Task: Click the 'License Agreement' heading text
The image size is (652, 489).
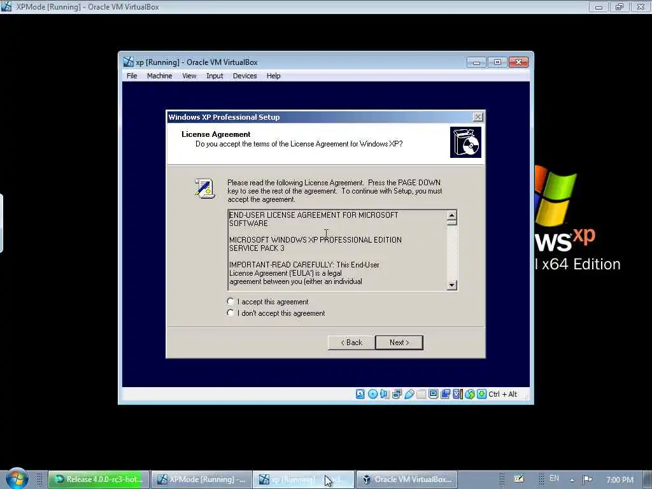Action: tap(216, 134)
